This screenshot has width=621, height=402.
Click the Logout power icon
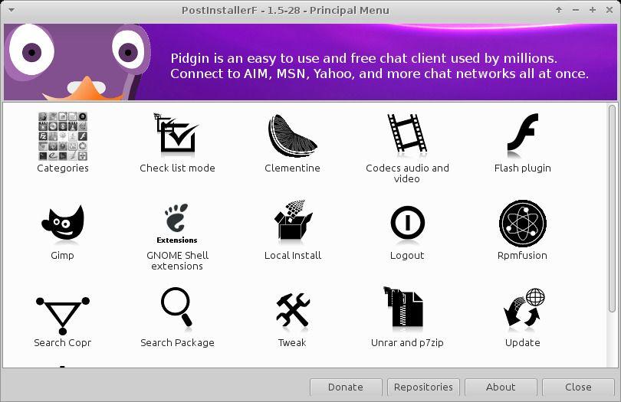[x=407, y=223]
